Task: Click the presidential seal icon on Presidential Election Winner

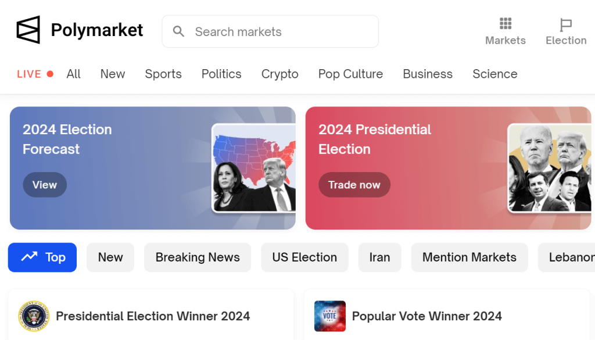Action: tap(33, 316)
